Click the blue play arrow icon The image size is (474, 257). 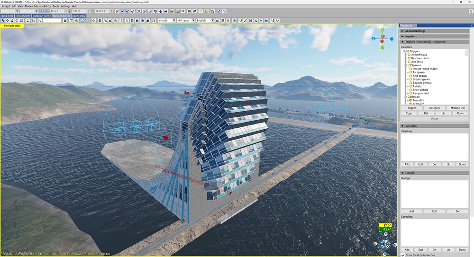click(x=261, y=20)
